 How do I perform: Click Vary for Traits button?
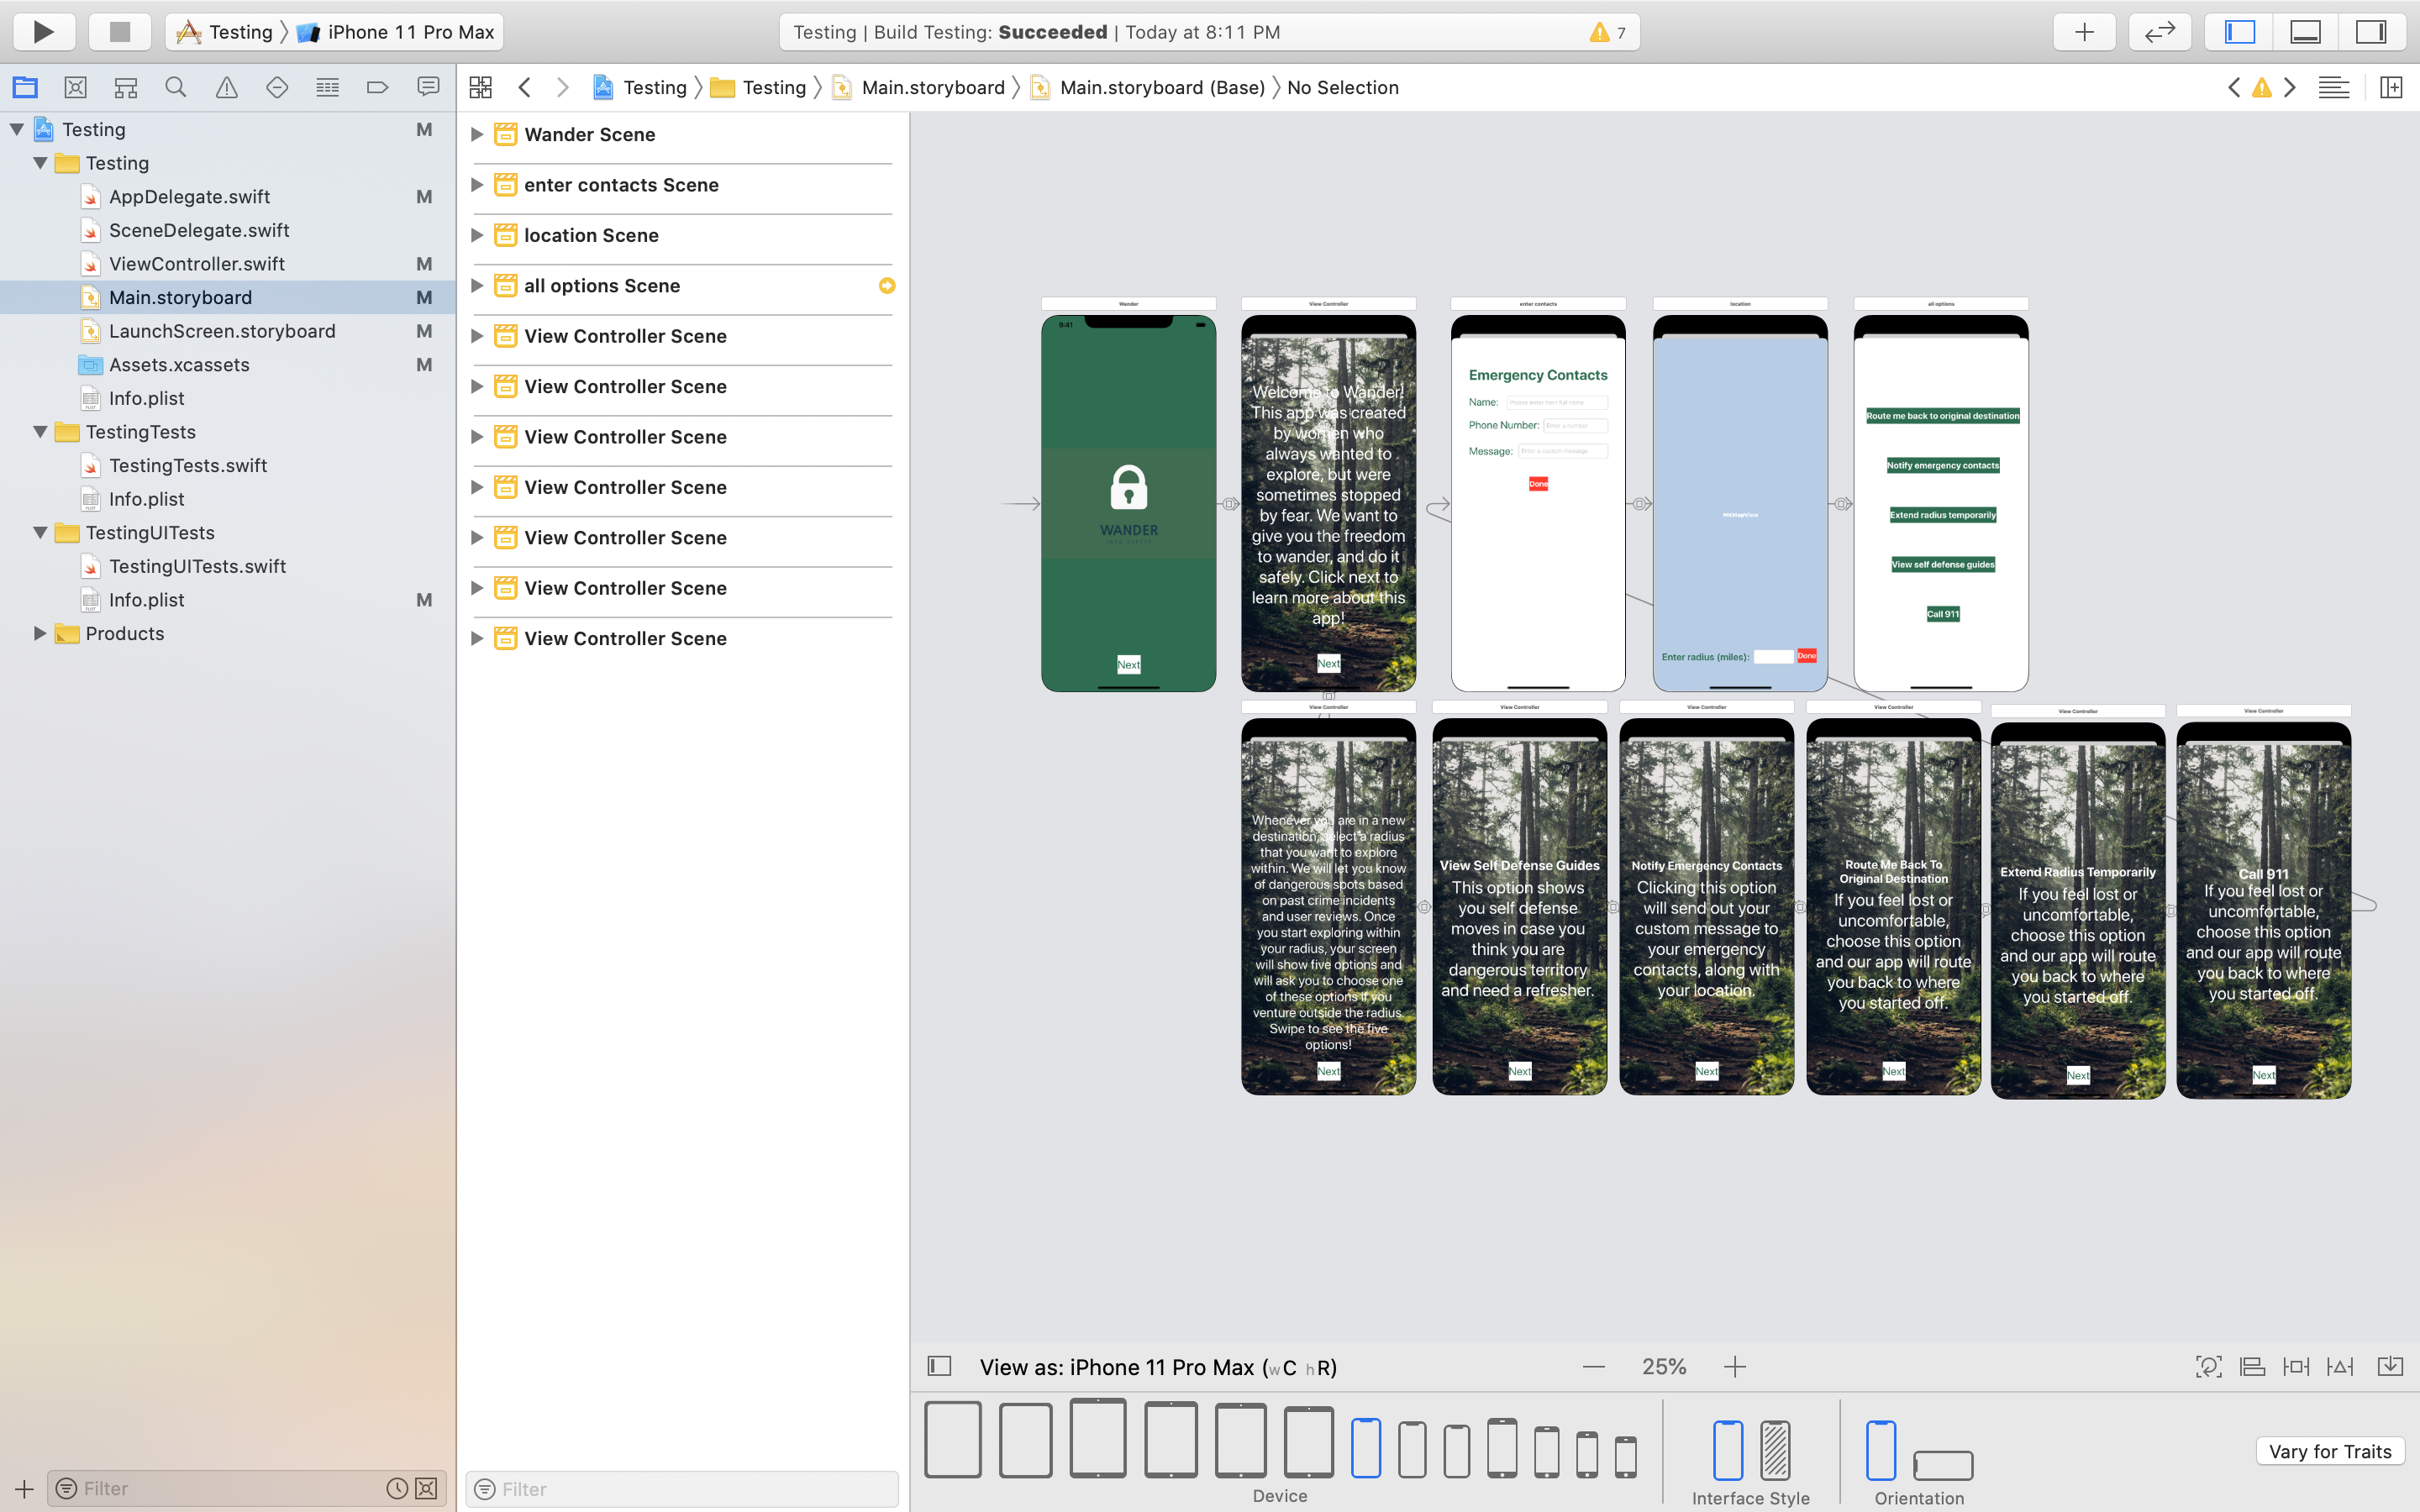[2329, 1451]
